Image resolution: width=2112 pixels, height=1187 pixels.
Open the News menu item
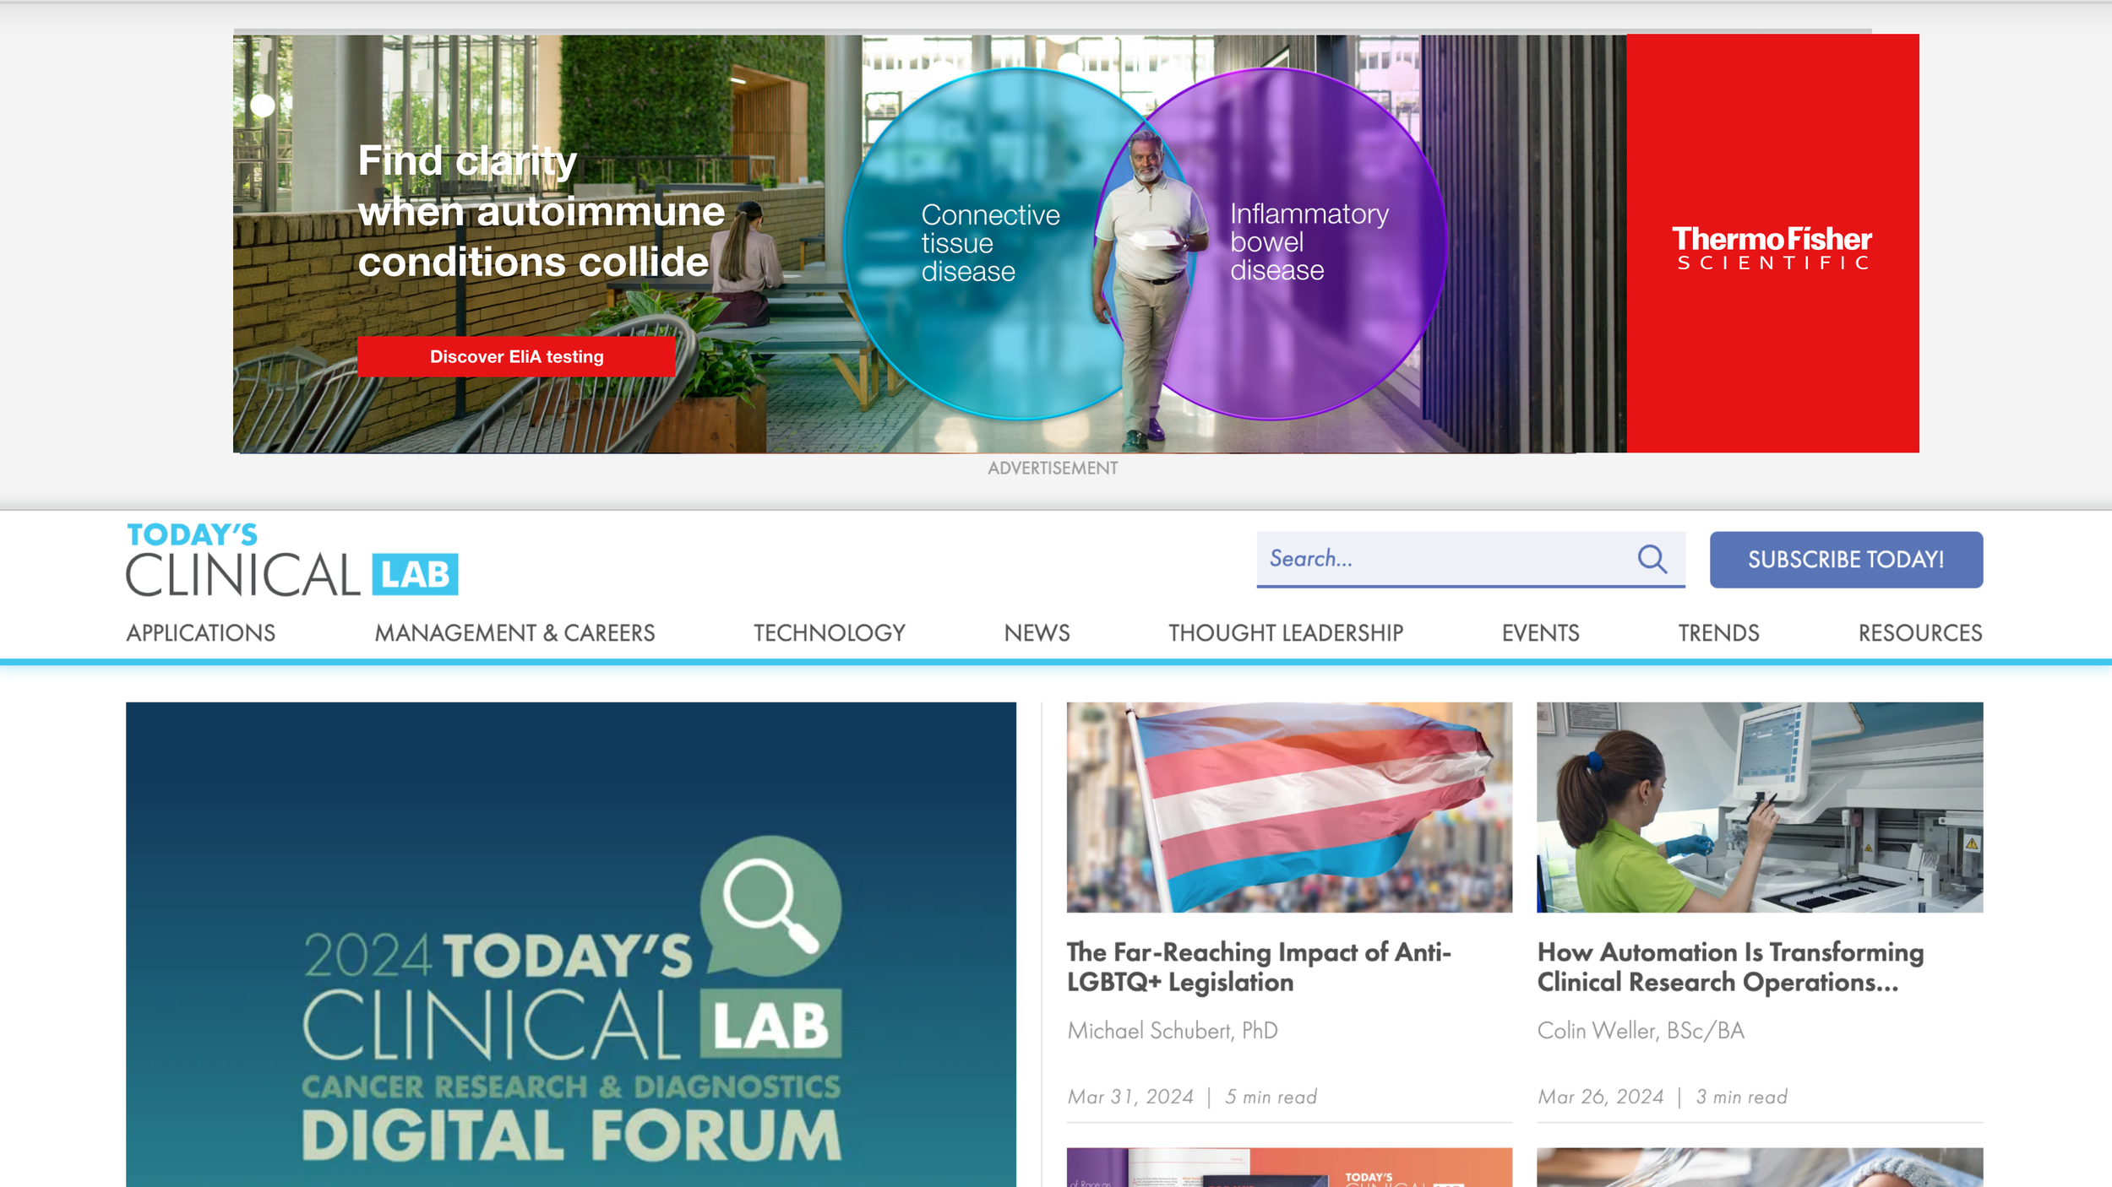[1037, 633]
